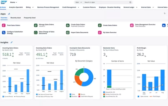Click Partially Confirmed legend swatch
The image size is (168, 106).
pyautogui.click(x=104, y=94)
